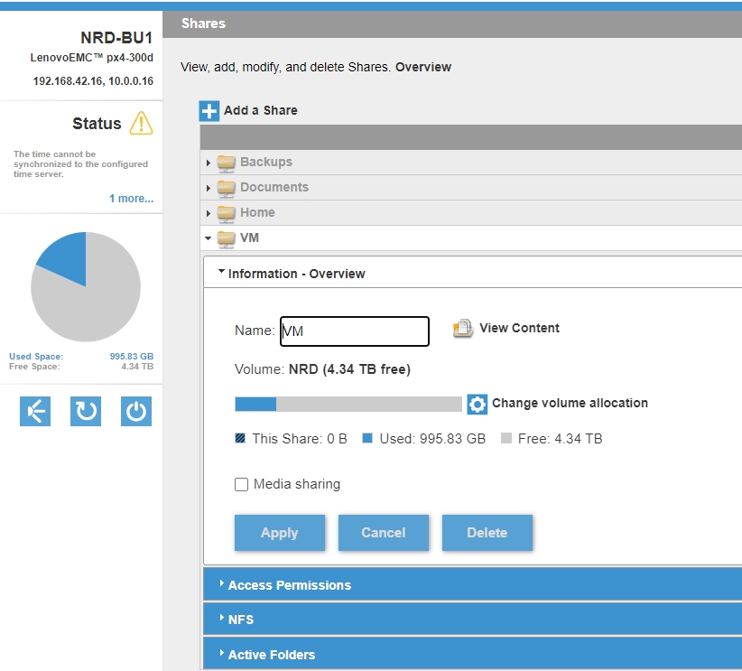
Task: Click the status warning triangle icon
Action: click(141, 123)
